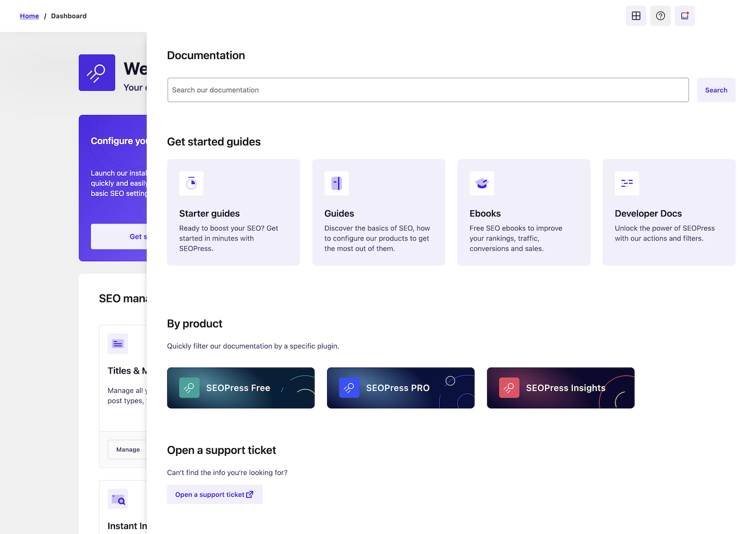756x534 pixels.
Task: Open the Developer Docs card title
Action: click(x=648, y=214)
